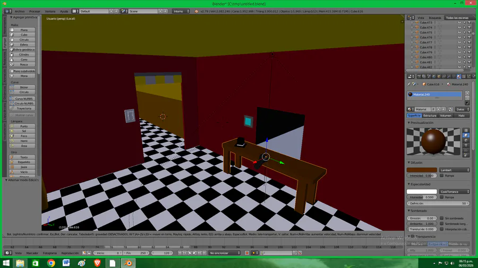Toggle selectability cursor of Cube.478
The height and width of the screenshot is (268, 478).
pos(464,47)
